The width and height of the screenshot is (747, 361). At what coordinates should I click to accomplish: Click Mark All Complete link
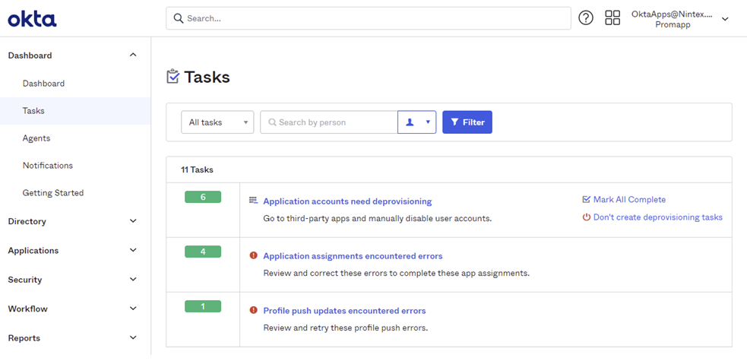click(x=628, y=200)
